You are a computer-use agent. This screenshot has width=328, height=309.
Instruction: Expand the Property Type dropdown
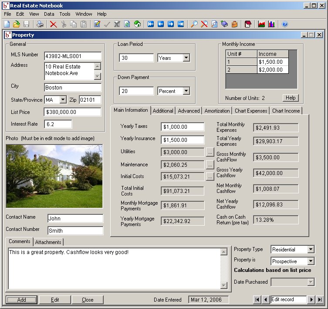[x=311, y=250]
